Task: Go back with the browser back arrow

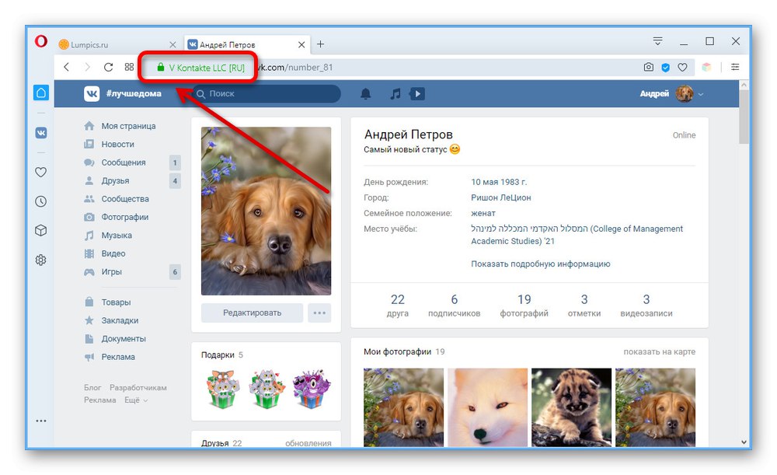Action: click(66, 67)
